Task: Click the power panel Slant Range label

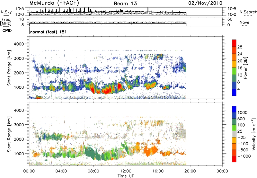Action: [9, 68]
